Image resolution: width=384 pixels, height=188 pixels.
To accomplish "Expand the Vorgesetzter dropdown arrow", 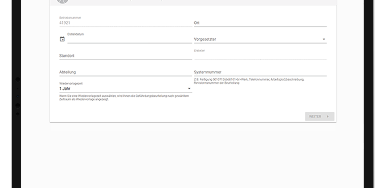I will pyautogui.click(x=324, y=39).
